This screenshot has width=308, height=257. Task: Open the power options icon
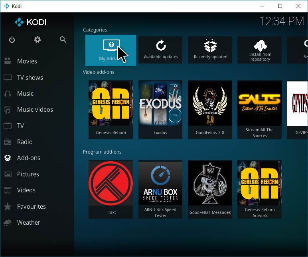tap(12, 40)
